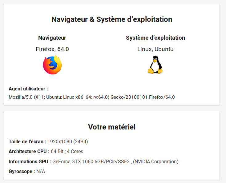The width and height of the screenshot is (226, 183).
Task: Click the 'Navigateur & Système d'exploitation' heading
Action: point(112,19)
